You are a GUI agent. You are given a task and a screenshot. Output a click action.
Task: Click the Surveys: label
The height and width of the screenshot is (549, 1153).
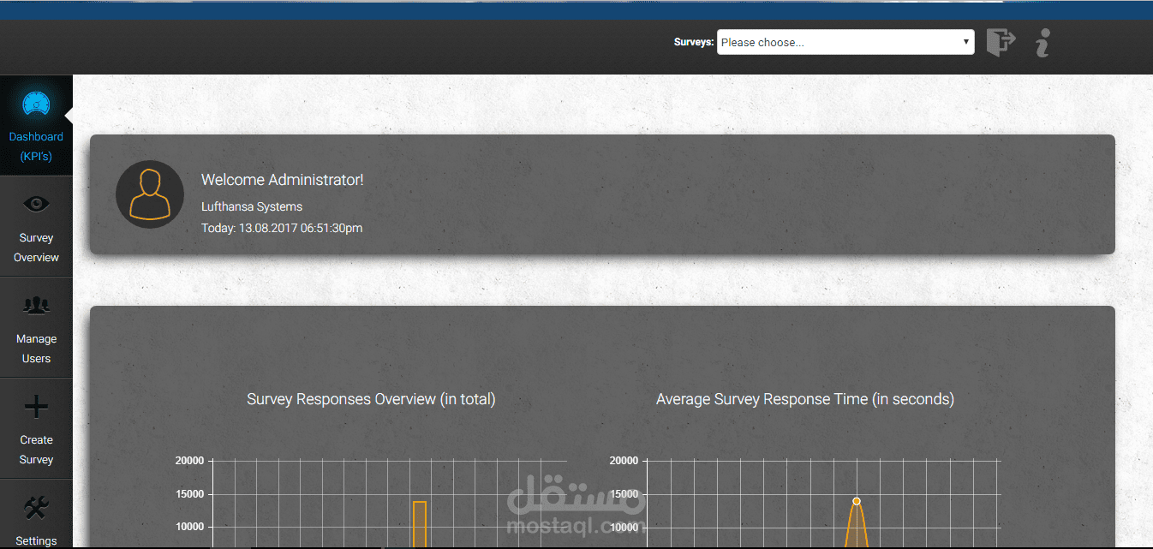pos(694,42)
